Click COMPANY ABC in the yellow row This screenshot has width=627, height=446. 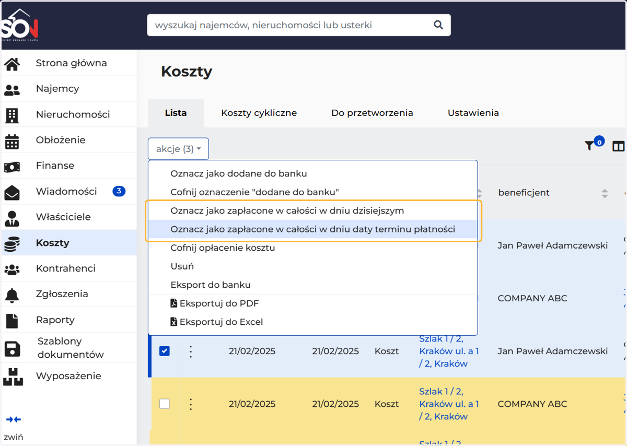(x=532, y=404)
